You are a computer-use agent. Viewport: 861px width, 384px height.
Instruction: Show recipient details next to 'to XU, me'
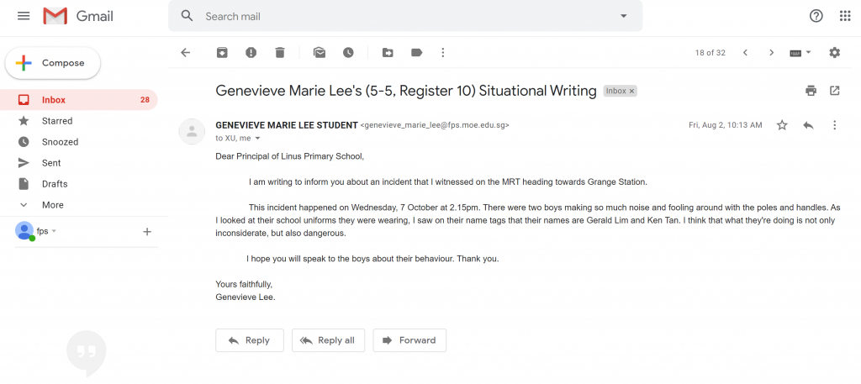[x=257, y=139]
